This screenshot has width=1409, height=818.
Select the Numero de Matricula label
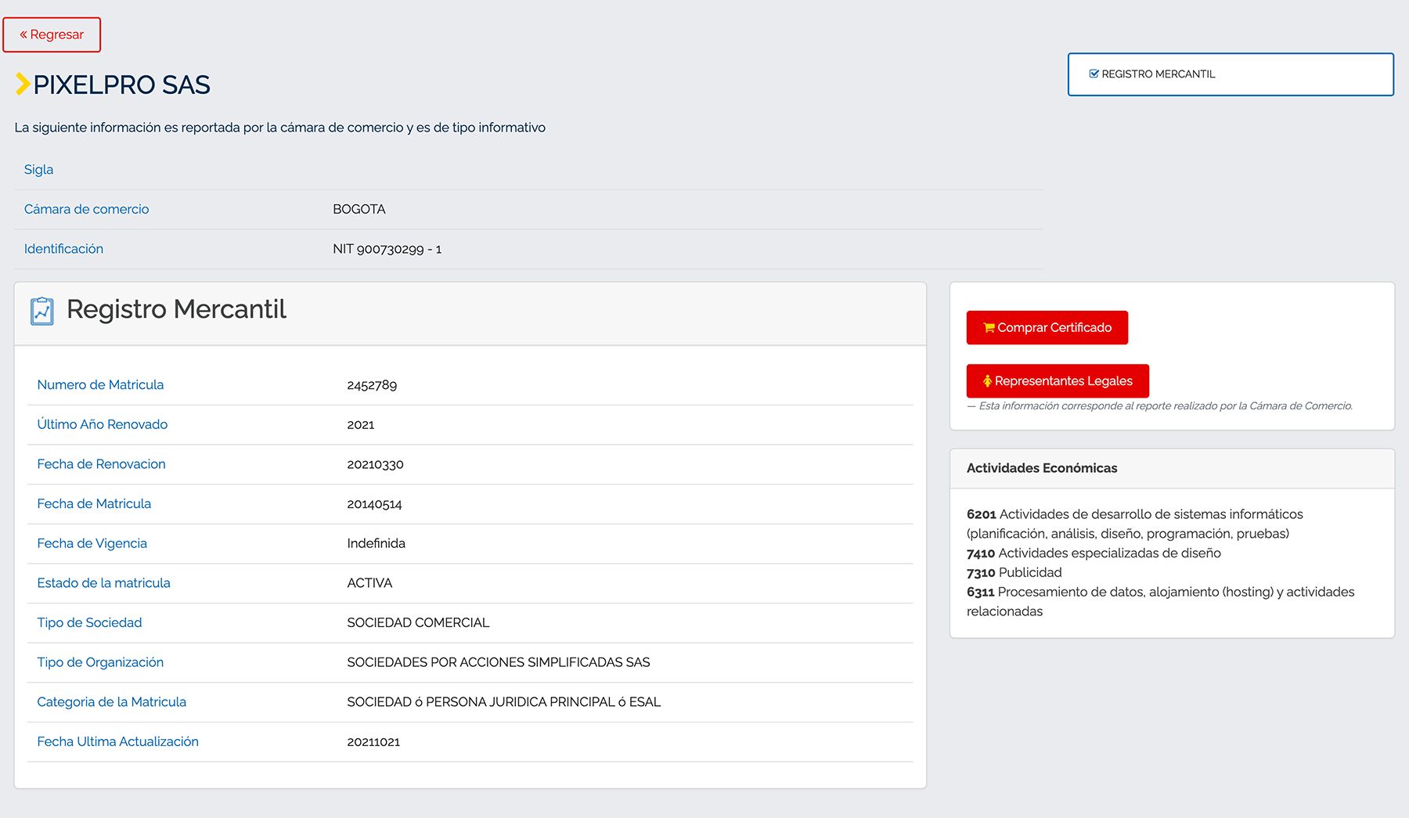[100, 385]
